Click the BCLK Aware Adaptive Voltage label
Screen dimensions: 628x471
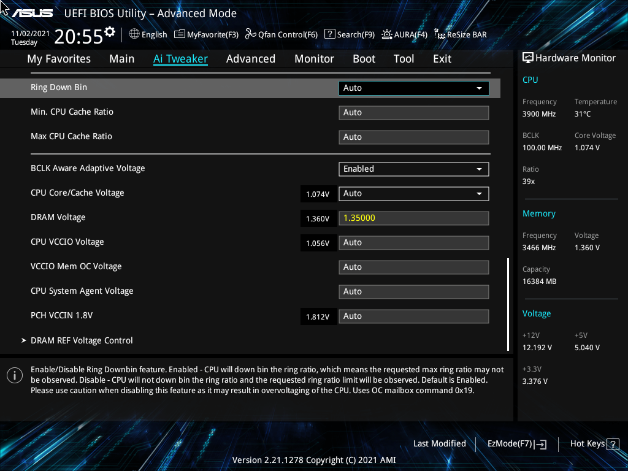pos(88,168)
